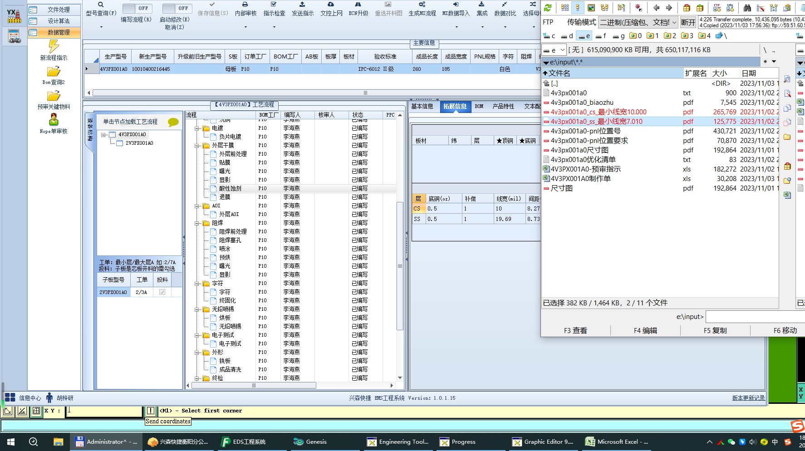Click F3 查看 button

pos(575,330)
